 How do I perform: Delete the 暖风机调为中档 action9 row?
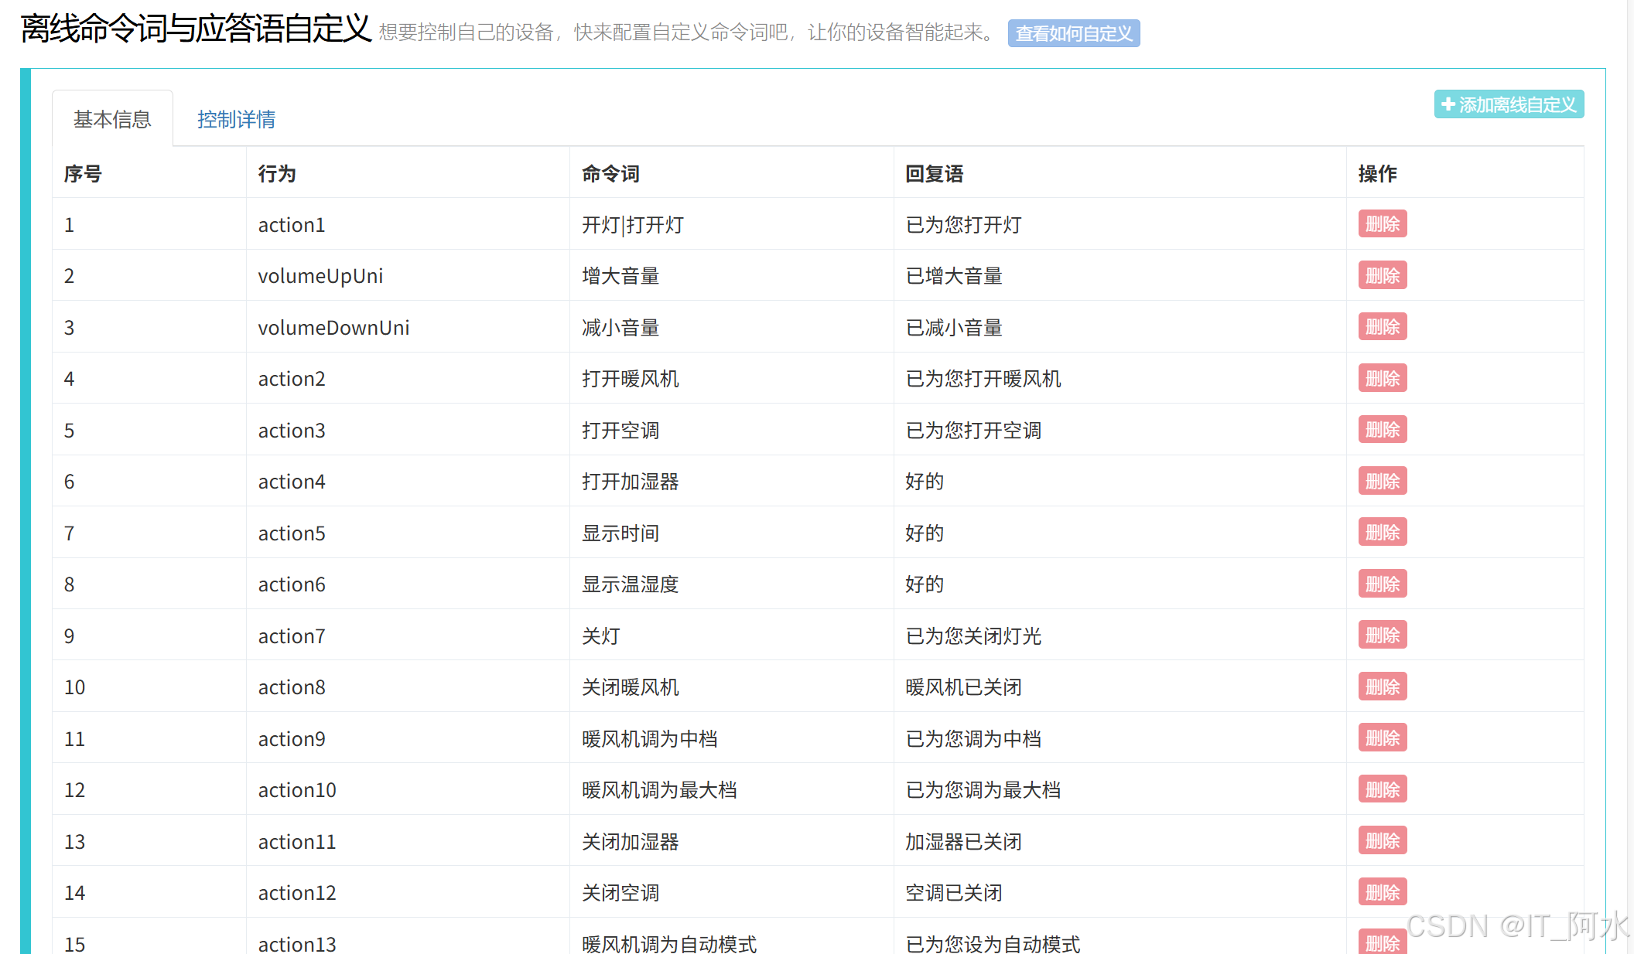pyautogui.click(x=1382, y=738)
